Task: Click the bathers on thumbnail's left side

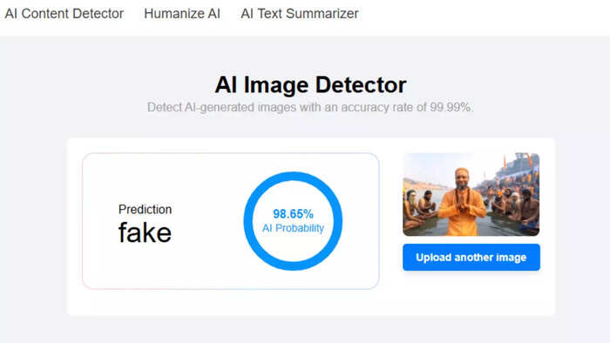Action: (420, 208)
